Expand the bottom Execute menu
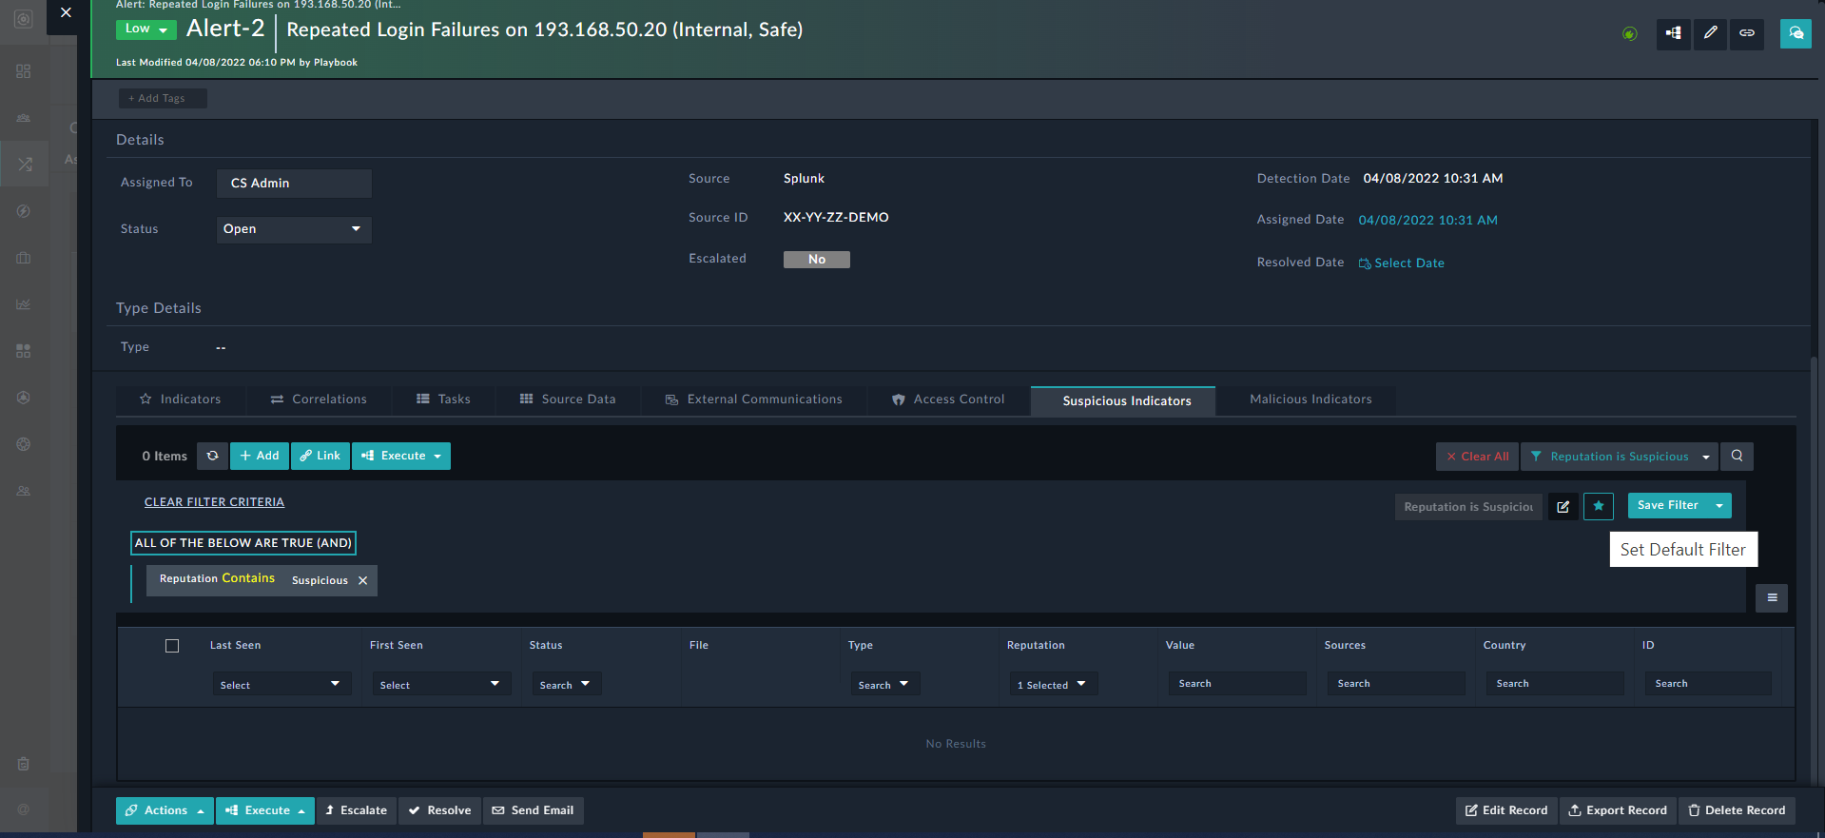Viewport: 1825px width, 838px height. (x=265, y=810)
